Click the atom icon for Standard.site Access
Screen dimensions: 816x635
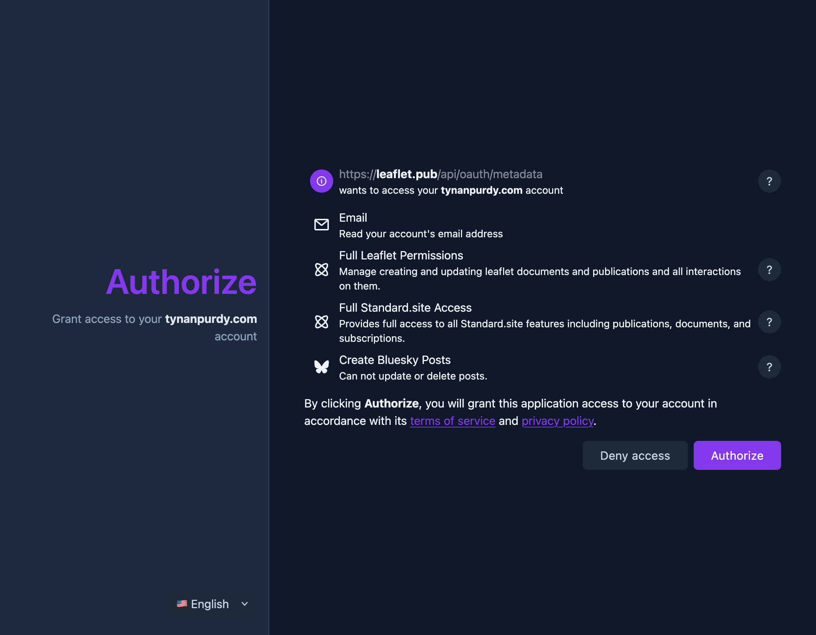pos(321,321)
